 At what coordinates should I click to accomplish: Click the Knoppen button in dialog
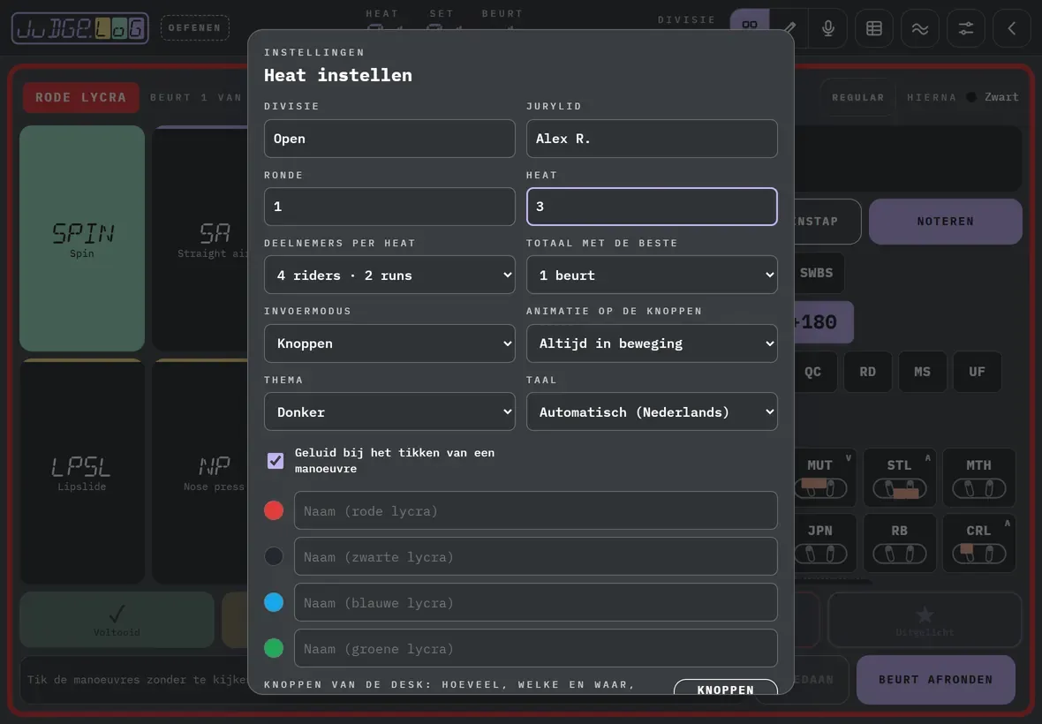726,689
